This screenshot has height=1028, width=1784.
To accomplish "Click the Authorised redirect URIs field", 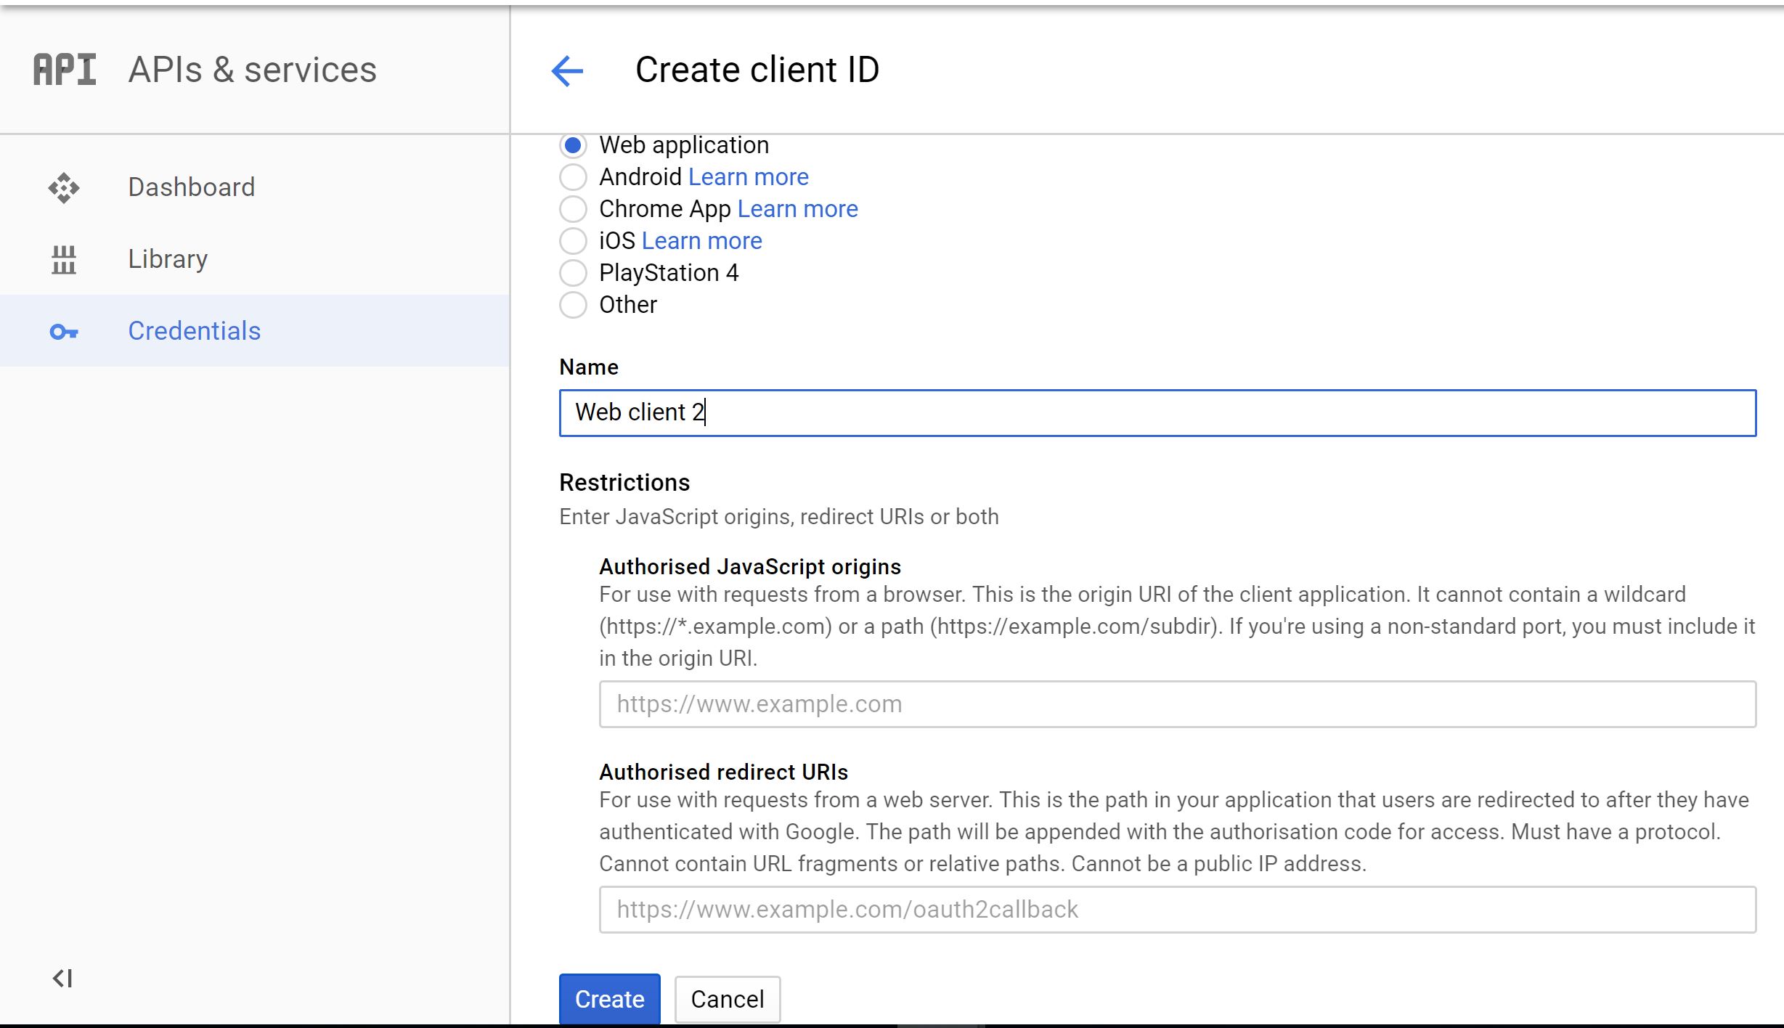I will coord(1176,910).
